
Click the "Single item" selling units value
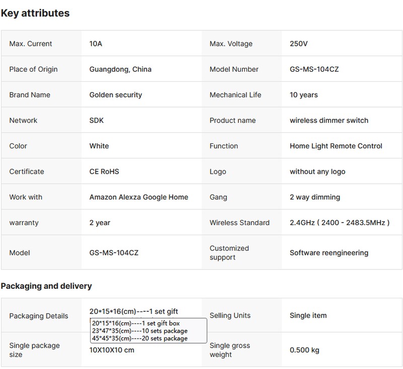(x=308, y=315)
